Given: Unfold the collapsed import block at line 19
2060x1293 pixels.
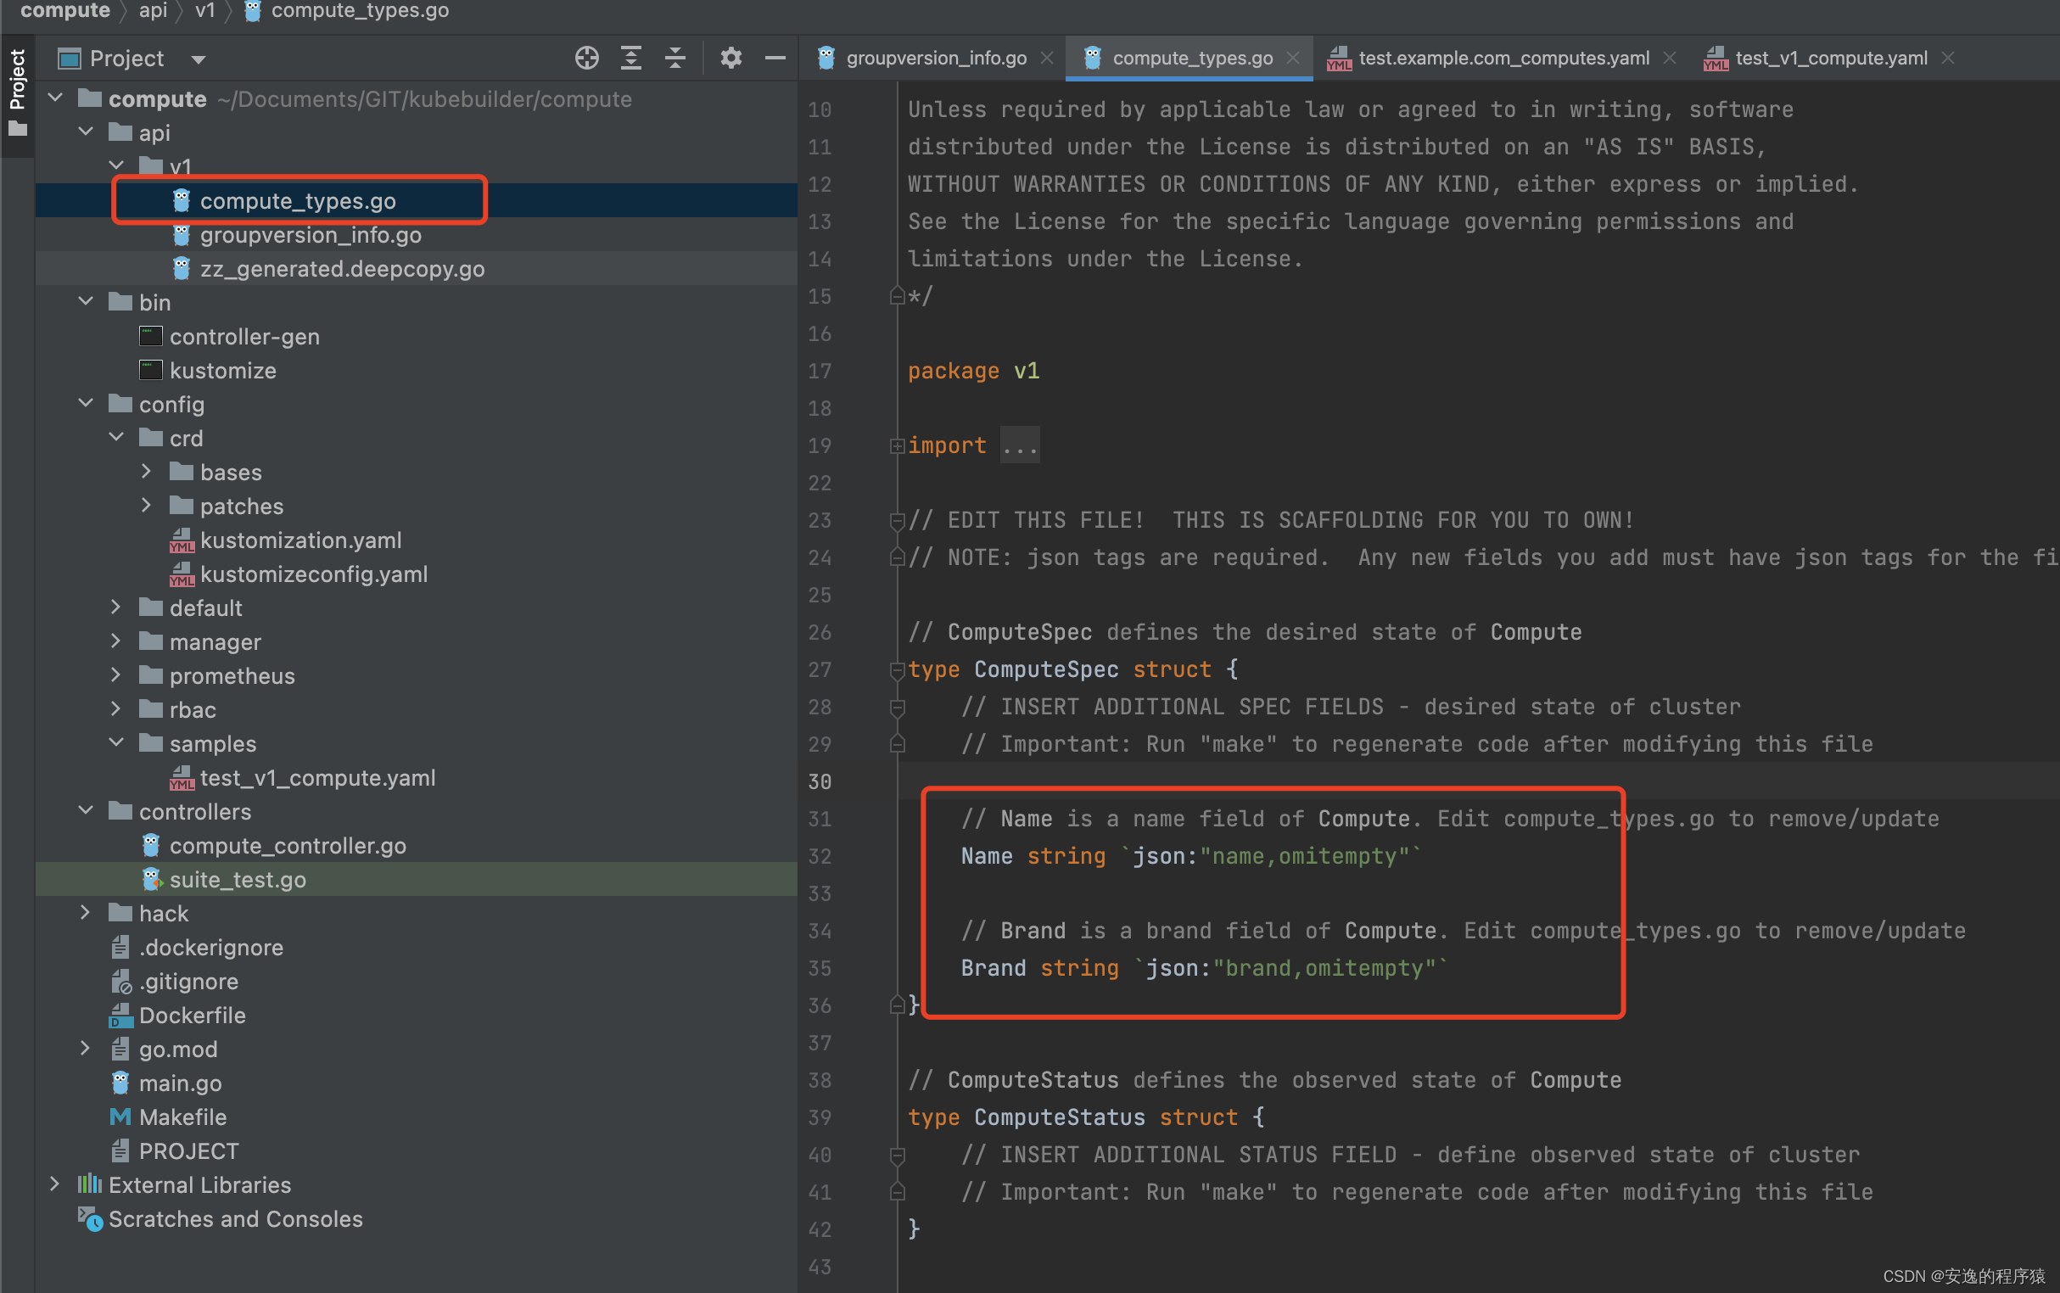Looking at the screenshot, I should 897,445.
